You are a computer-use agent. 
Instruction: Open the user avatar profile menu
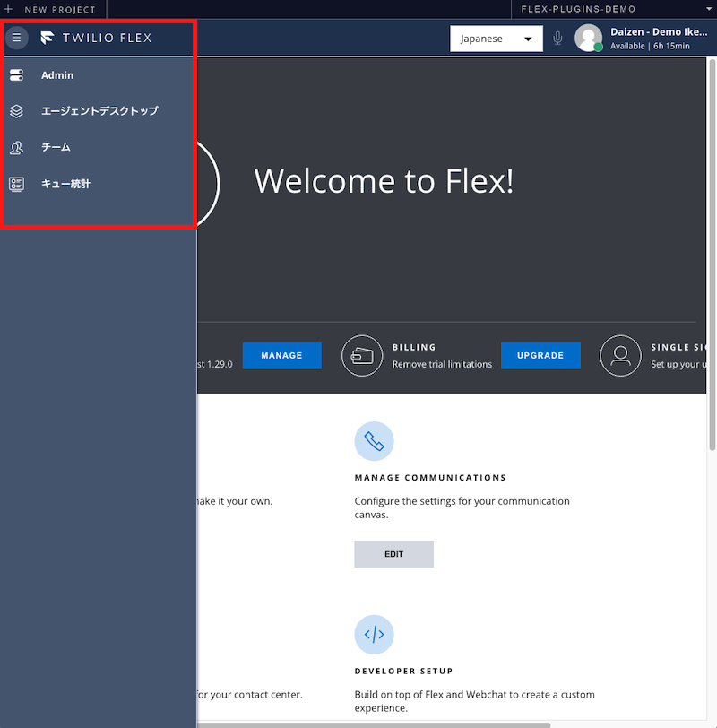[x=589, y=38]
